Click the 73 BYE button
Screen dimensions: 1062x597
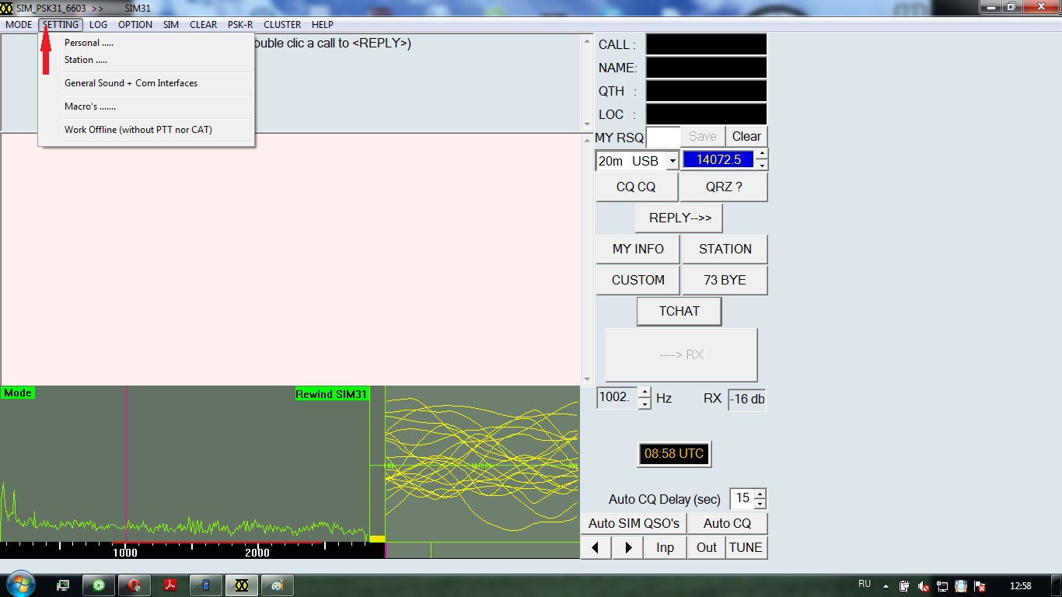[x=725, y=280]
